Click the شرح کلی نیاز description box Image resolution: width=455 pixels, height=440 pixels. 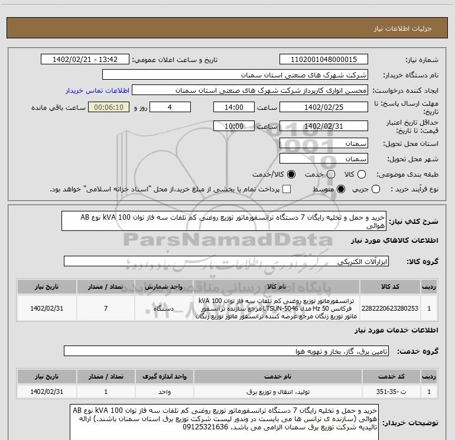point(224,221)
